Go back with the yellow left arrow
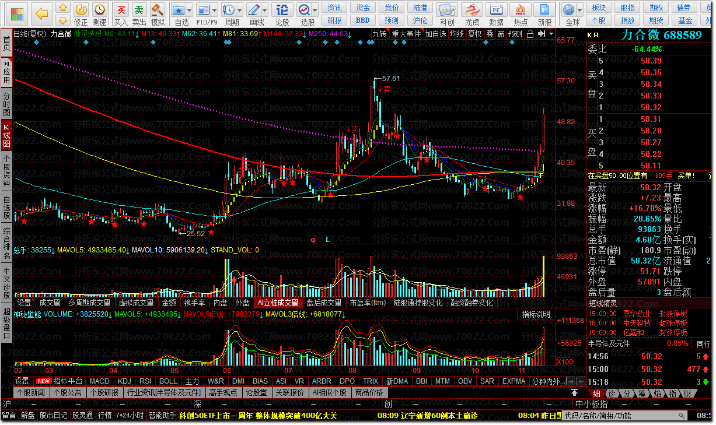Viewport: 716px width, 425px height. click(x=41, y=13)
